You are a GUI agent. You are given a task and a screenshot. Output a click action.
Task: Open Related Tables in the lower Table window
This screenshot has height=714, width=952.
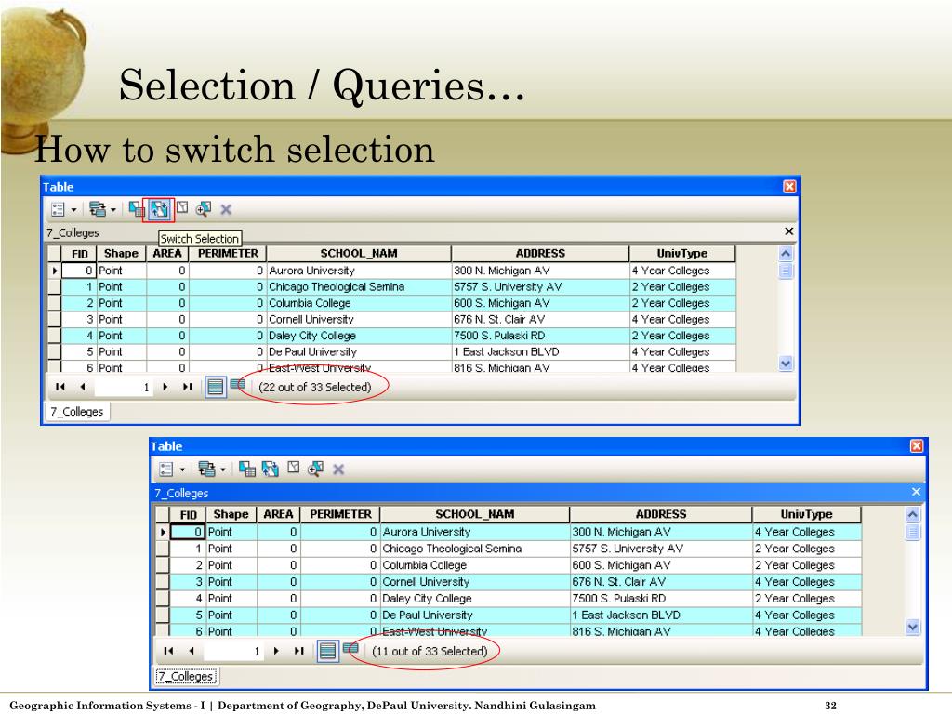tap(206, 469)
